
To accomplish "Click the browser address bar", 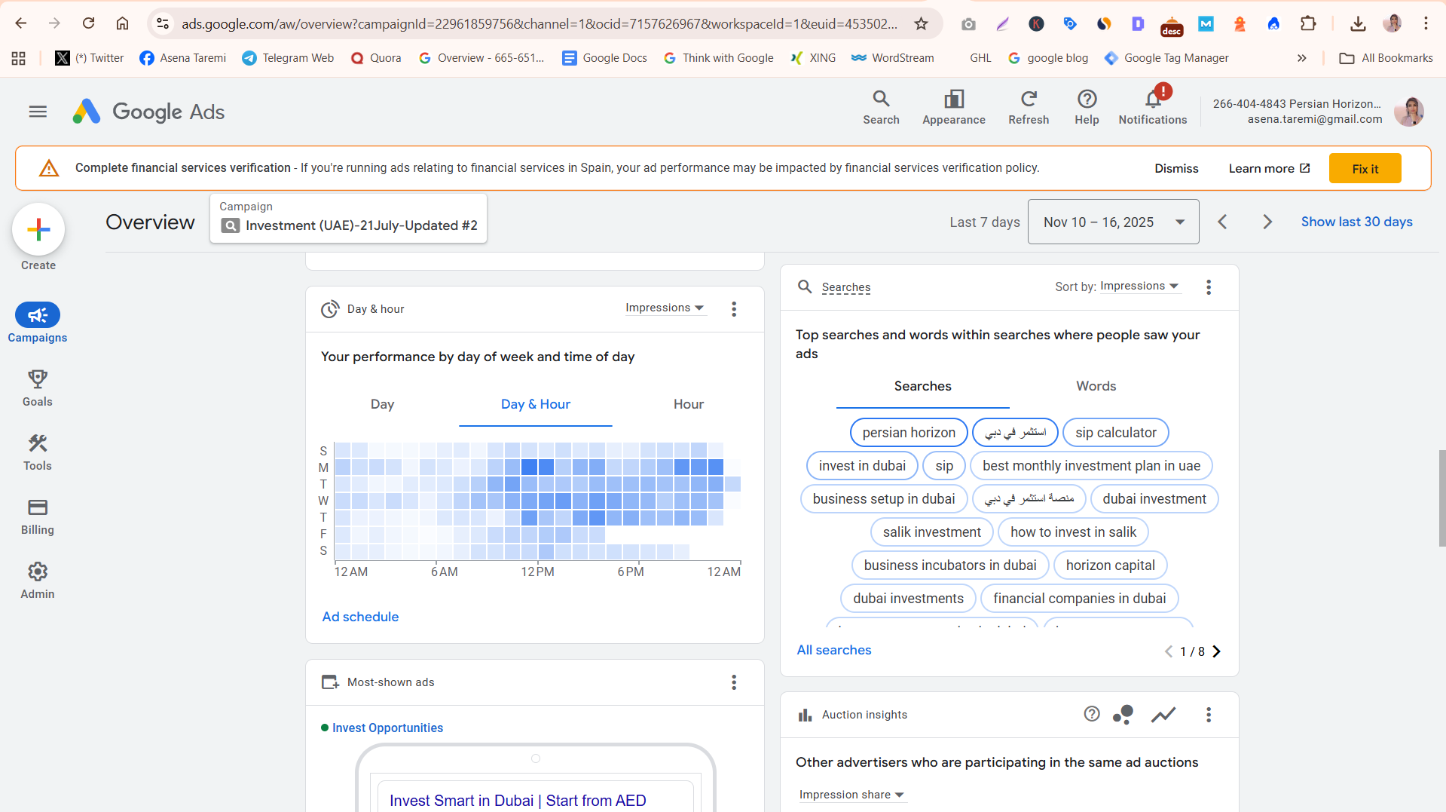I will 539,23.
